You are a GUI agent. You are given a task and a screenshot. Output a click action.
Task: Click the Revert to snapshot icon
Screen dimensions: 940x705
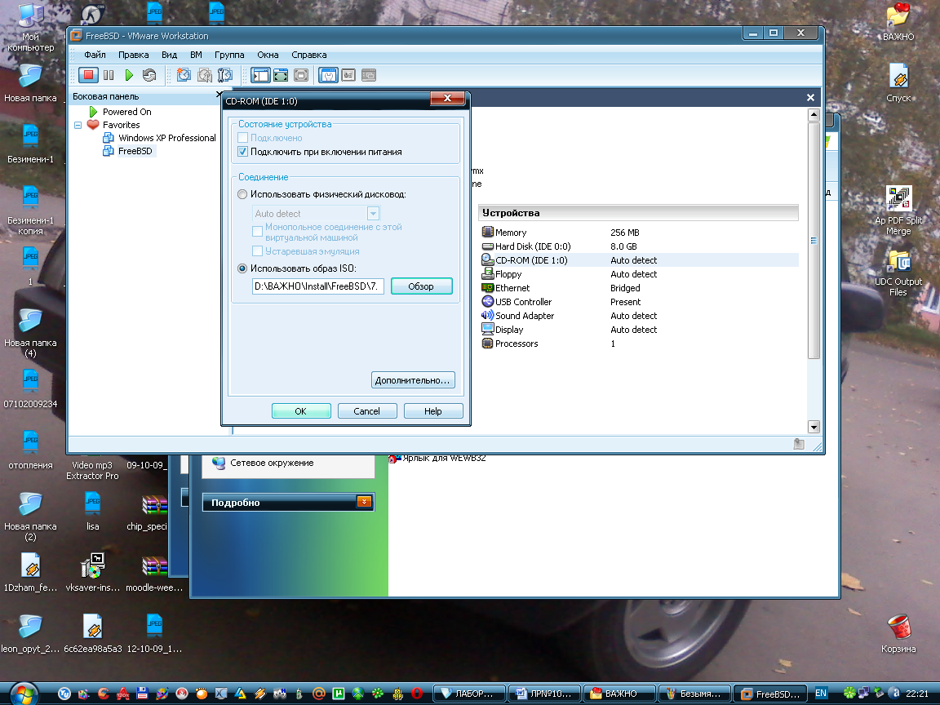(x=205, y=75)
